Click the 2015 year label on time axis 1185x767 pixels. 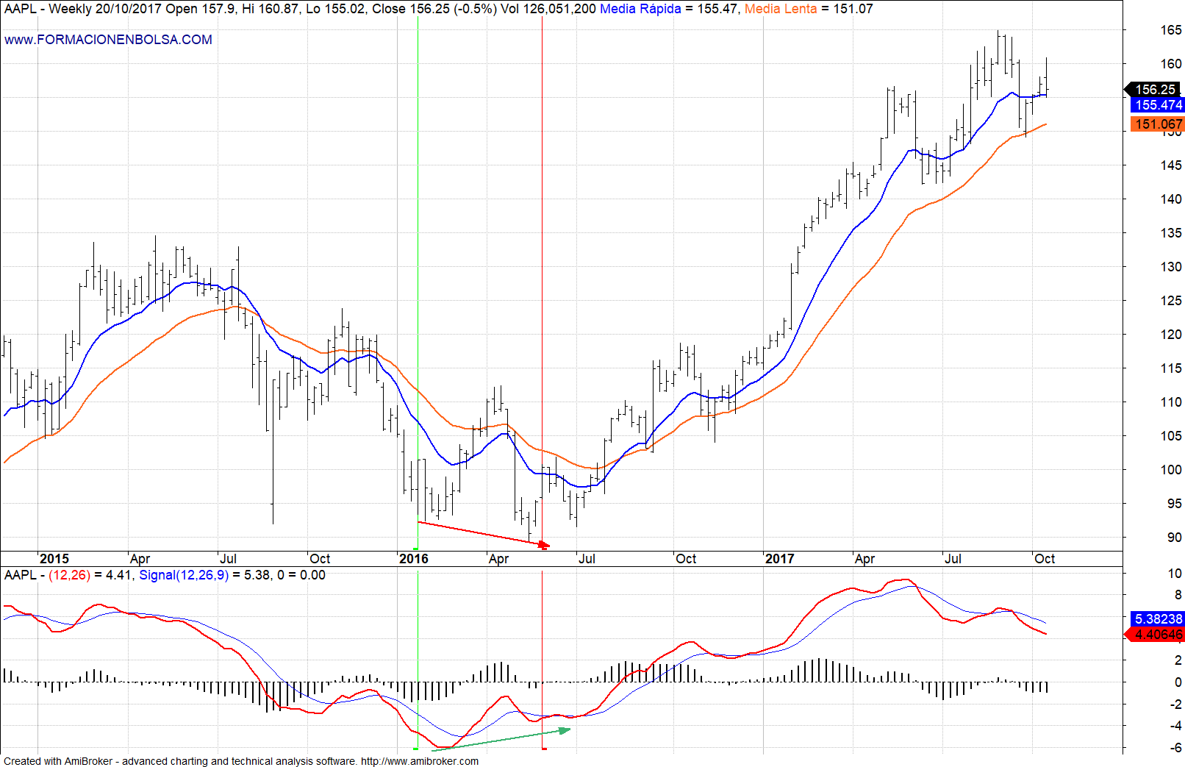(x=54, y=559)
